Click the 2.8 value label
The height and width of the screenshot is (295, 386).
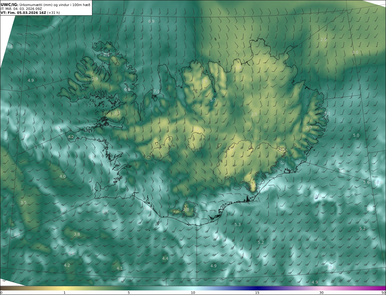(186, 210)
